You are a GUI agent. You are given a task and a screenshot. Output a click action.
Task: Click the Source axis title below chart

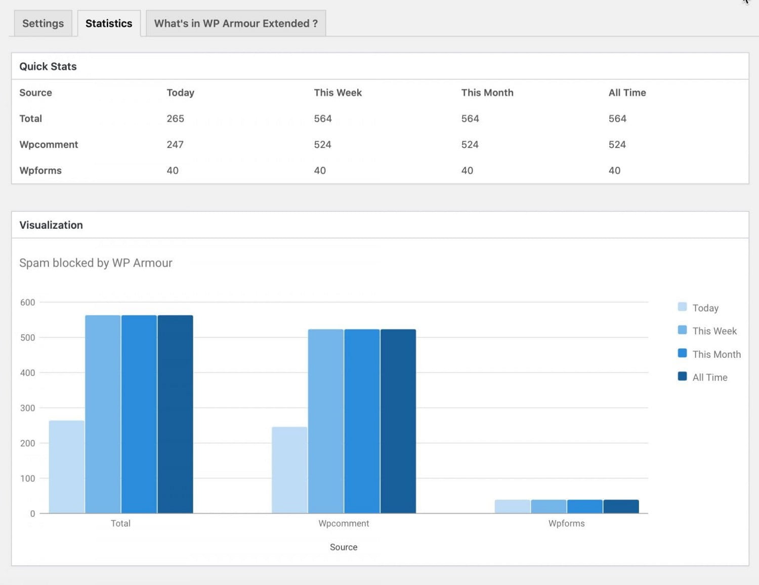click(x=344, y=547)
